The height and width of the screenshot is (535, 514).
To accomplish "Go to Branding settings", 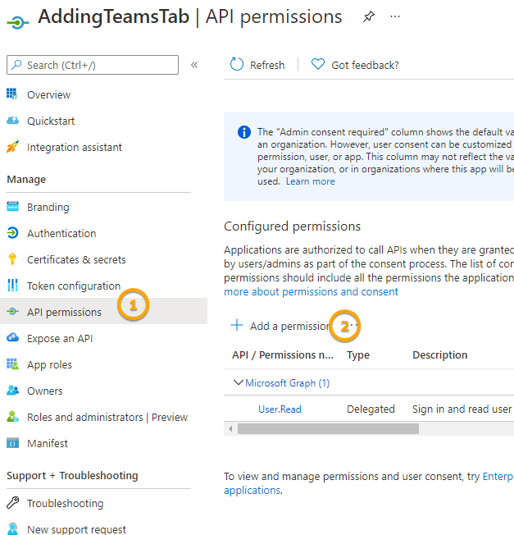I will (x=48, y=207).
